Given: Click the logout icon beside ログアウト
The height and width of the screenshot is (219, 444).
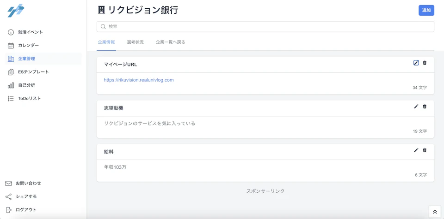Looking at the screenshot, I should [x=8, y=210].
